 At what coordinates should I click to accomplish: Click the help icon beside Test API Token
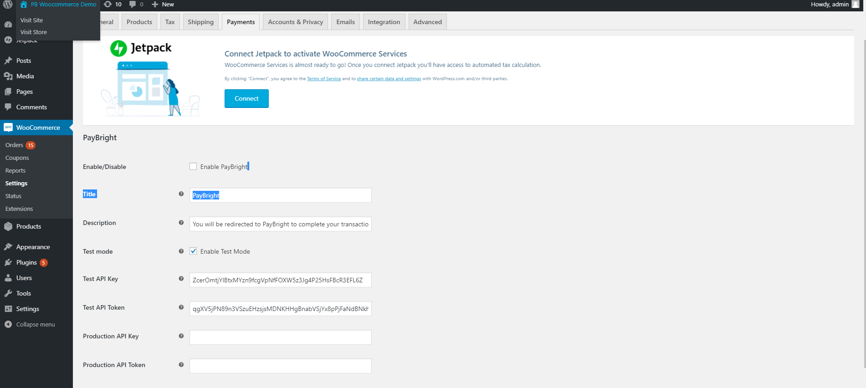181,307
